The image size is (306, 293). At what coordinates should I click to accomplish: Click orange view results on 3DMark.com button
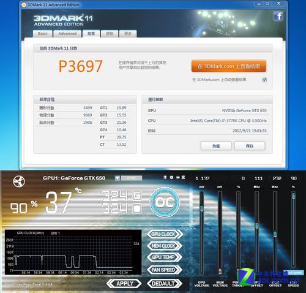pyautogui.click(x=229, y=66)
